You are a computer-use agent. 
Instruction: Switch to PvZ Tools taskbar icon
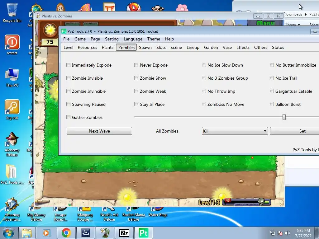tap(143, 233)
